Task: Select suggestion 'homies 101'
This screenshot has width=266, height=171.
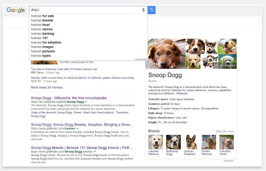Action: 39,38
